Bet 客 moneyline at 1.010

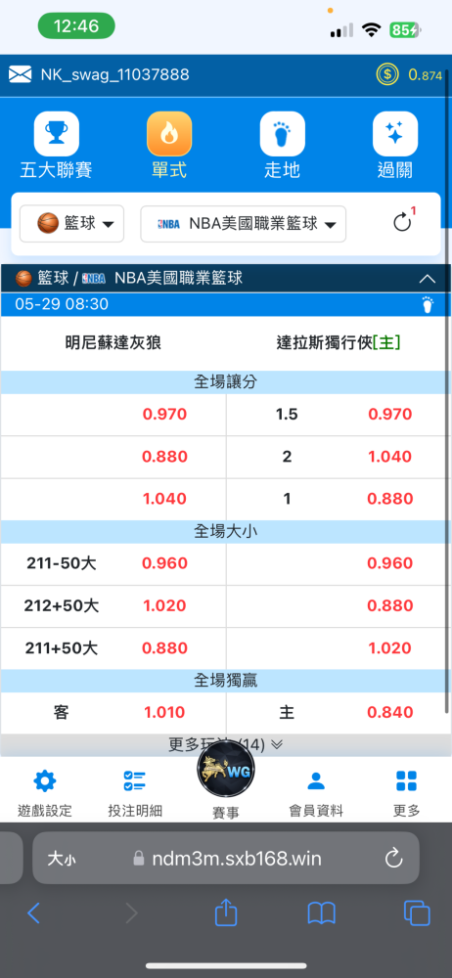pyautogui.click(x=164, y=712)
